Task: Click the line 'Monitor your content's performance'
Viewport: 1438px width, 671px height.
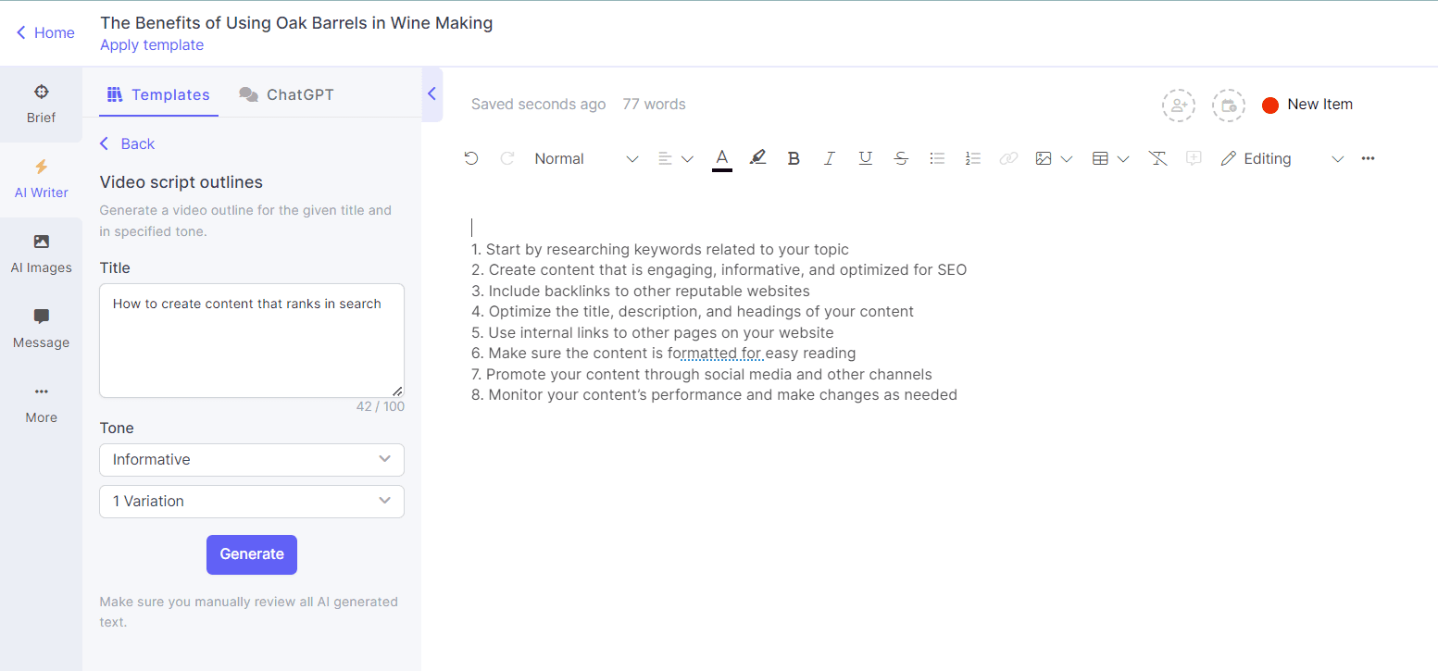Action: [714, 394]
